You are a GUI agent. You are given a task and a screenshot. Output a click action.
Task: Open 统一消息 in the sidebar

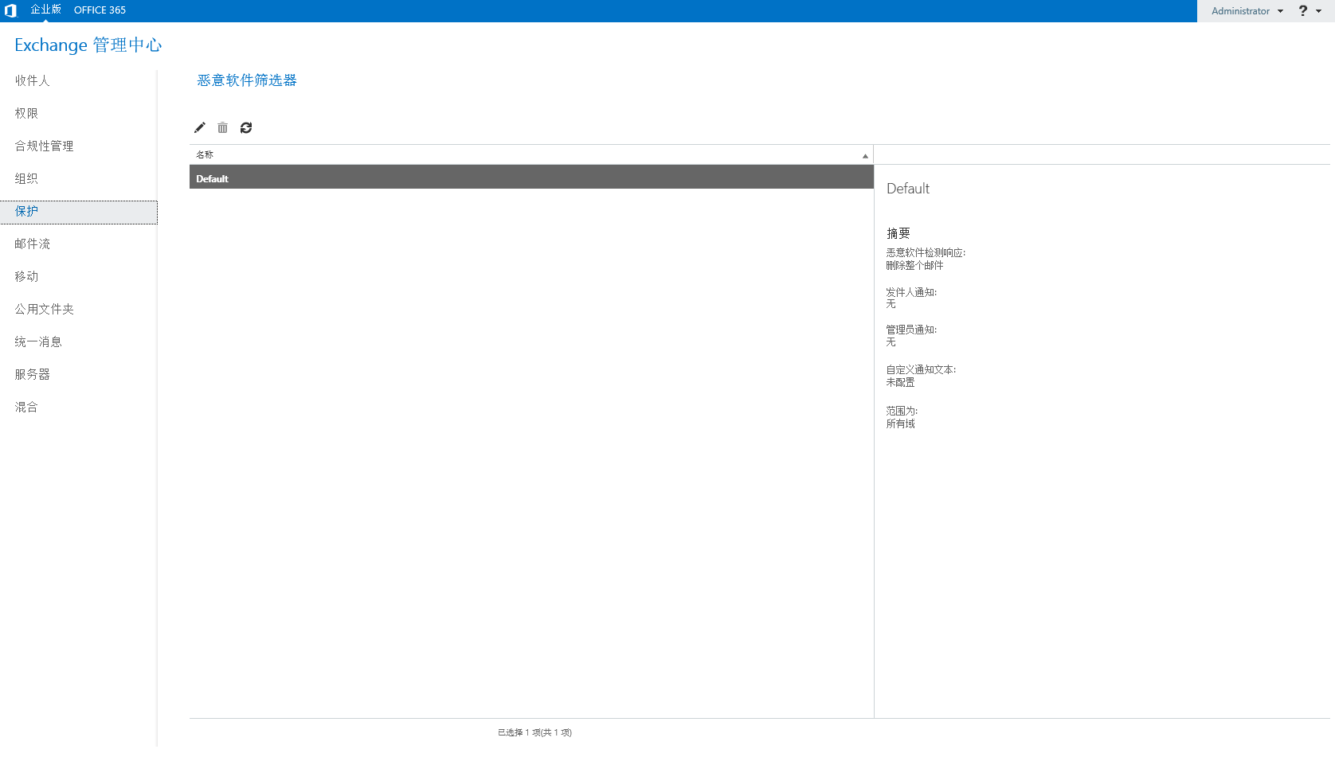[38, 341]
